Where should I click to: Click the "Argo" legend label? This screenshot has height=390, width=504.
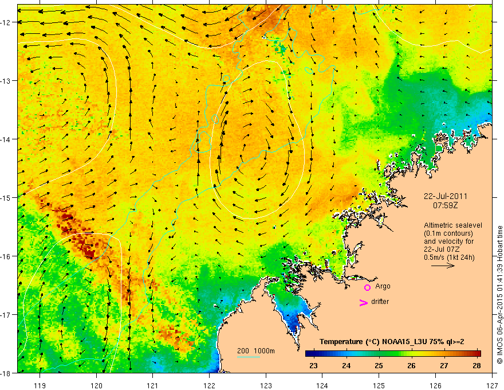coord(383,286)
